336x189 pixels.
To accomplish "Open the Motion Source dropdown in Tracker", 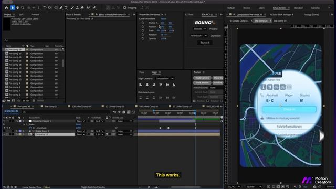I will click(x=216, y=88).
